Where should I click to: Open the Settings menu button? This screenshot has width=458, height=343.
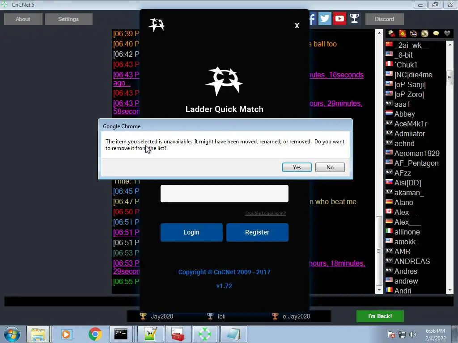pos(68,19)
